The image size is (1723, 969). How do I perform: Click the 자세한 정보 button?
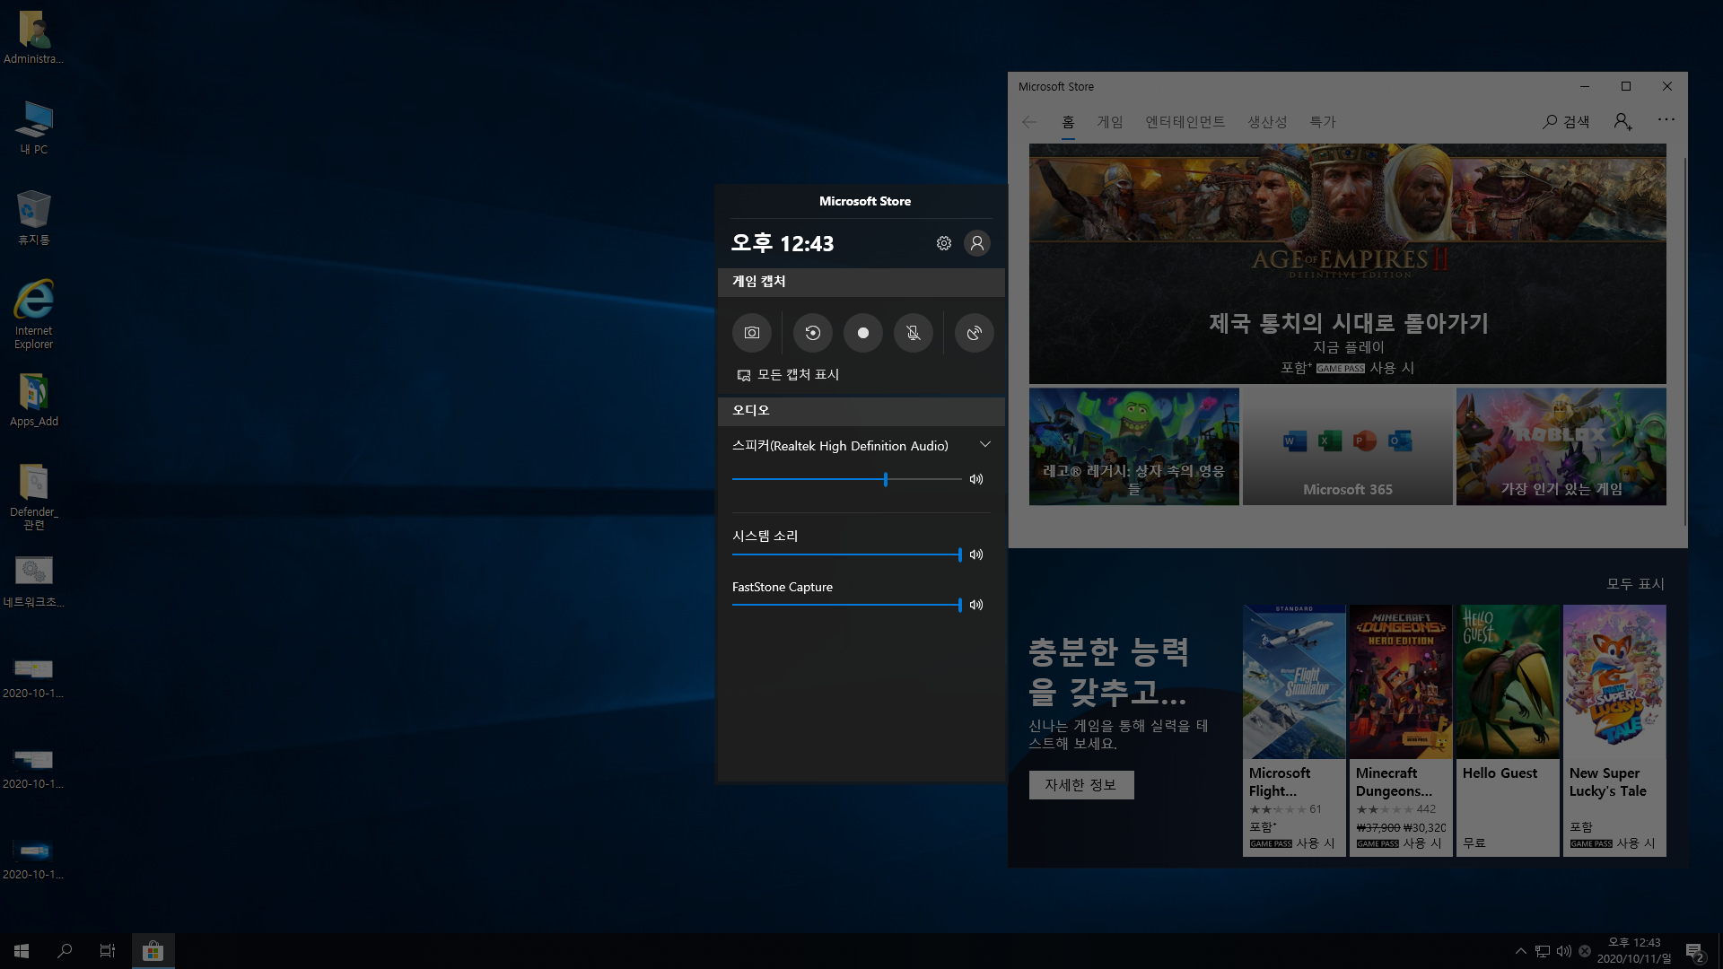pos(1080,785)
